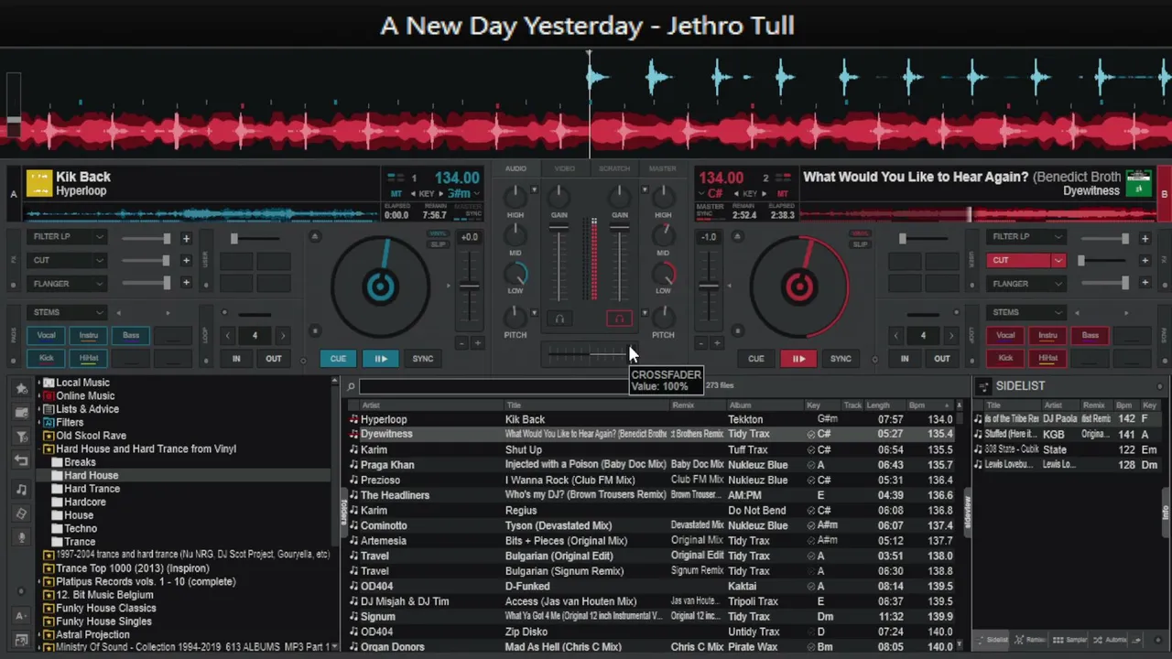Screen dimensions: 1172x659
Task: Halve the left deck loop length with left arrow
Action: pos(228,336)
